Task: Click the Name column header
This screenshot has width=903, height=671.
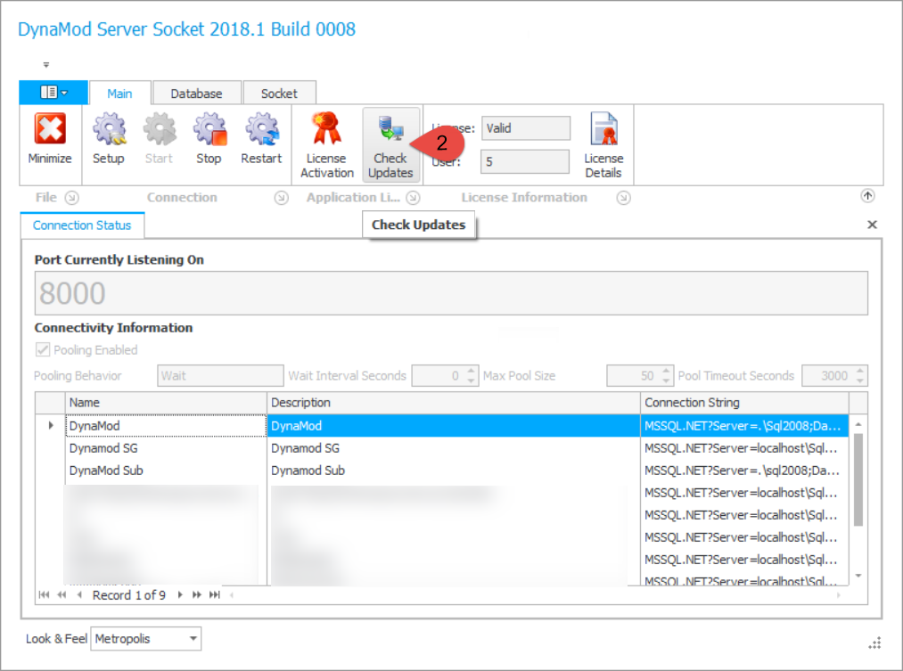Action: [x=166, y=402]
